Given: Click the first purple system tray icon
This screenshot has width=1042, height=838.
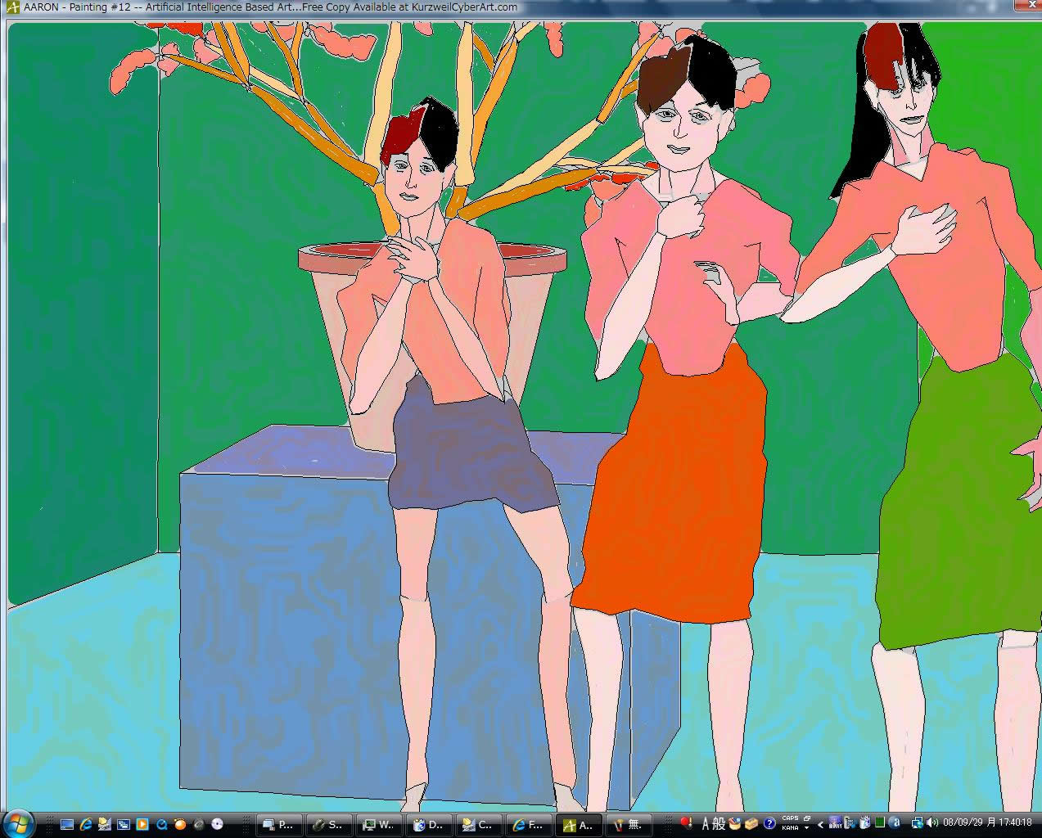Looking at the screenshot, I should point(835,823).
